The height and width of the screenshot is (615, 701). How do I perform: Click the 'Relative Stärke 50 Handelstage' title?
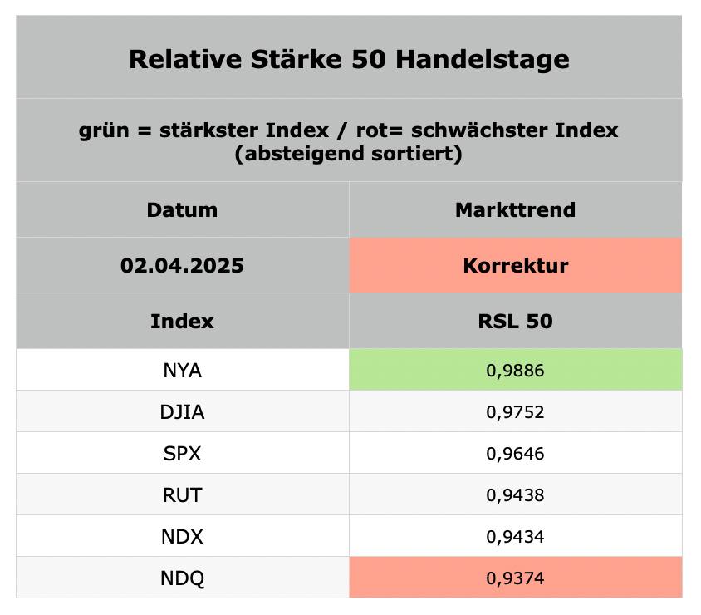click(x=349, y=59)
